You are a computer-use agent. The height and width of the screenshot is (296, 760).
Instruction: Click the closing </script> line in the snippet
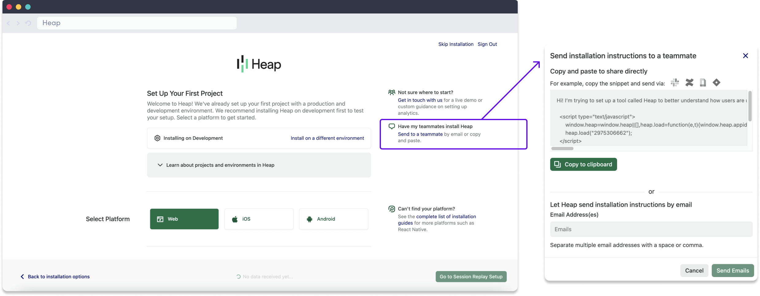coord(570,141)
